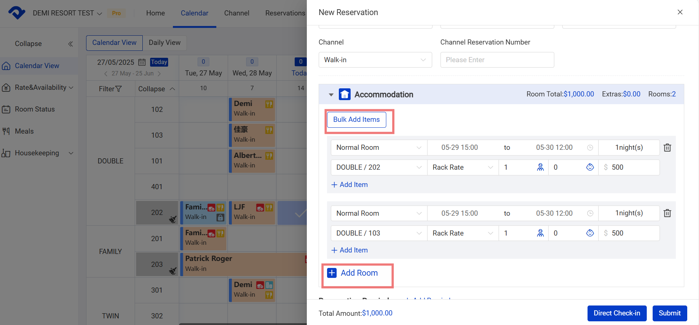Close the New Reservation panel

click(x=680, y=12)
